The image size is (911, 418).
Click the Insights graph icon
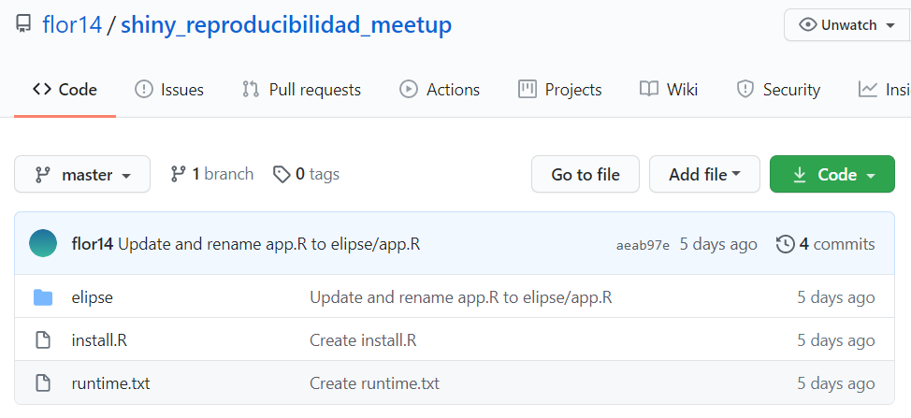pos(868,90)
